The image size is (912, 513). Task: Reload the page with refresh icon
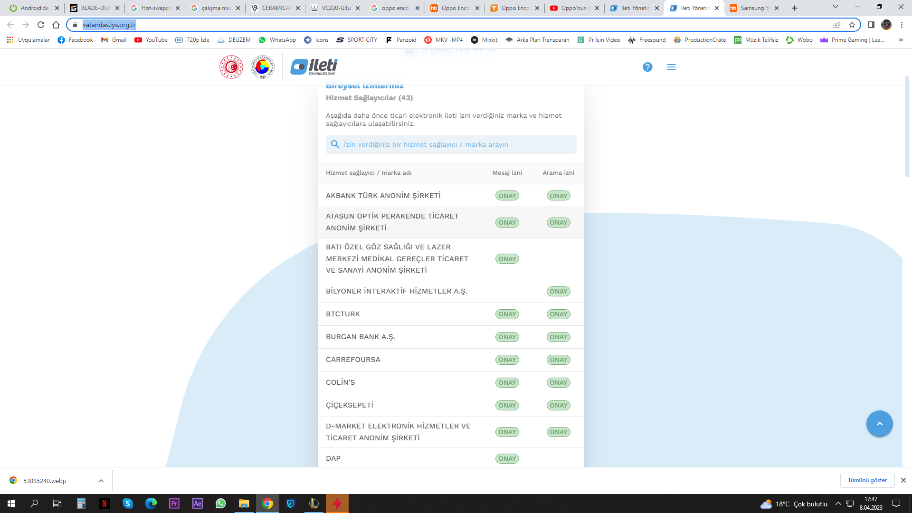(41, 25)
